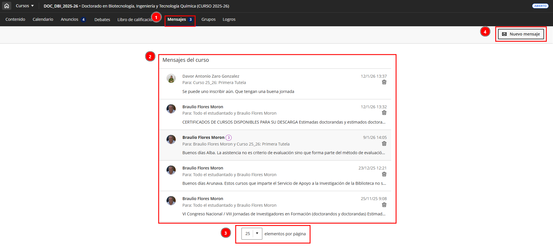Delete the message dated 12/1/26 13:32
553x248 pixels.
(x=384, y=113)
